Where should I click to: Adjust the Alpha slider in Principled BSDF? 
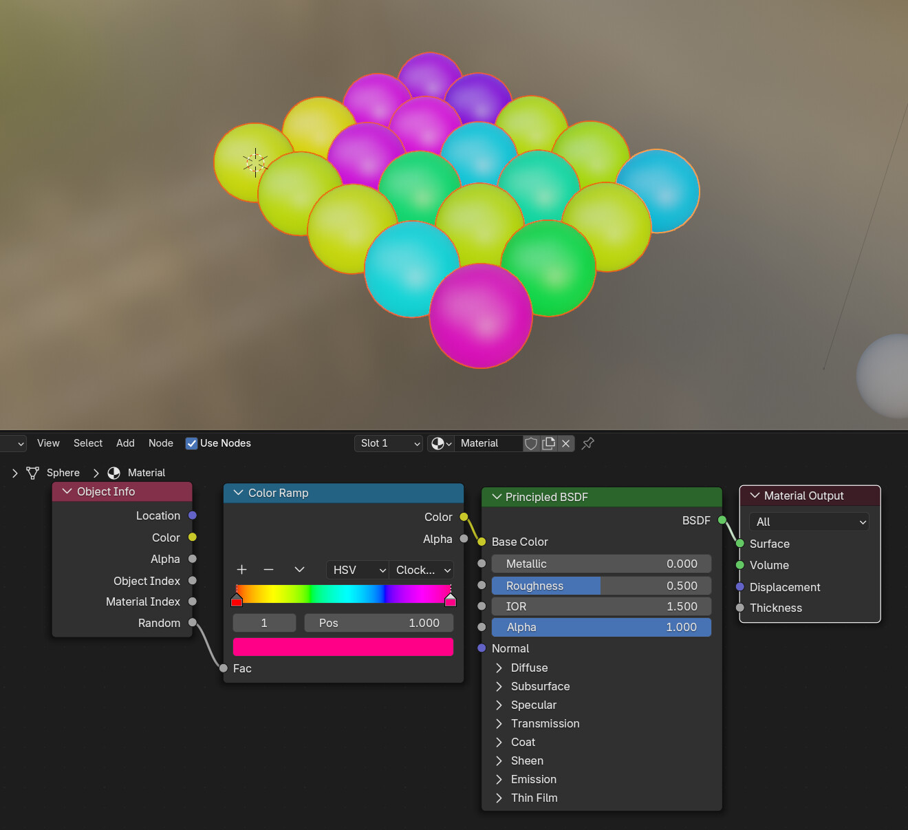coord(601,627)
